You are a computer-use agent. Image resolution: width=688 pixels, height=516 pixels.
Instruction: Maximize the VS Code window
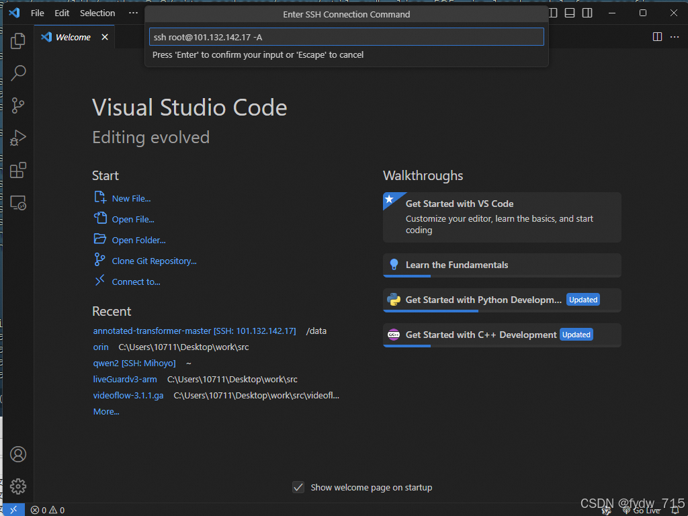(643, 13)
